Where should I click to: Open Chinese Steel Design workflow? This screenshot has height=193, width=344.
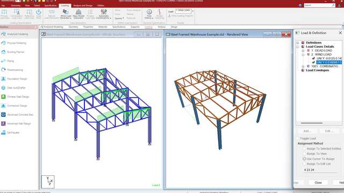click(16, 96)
